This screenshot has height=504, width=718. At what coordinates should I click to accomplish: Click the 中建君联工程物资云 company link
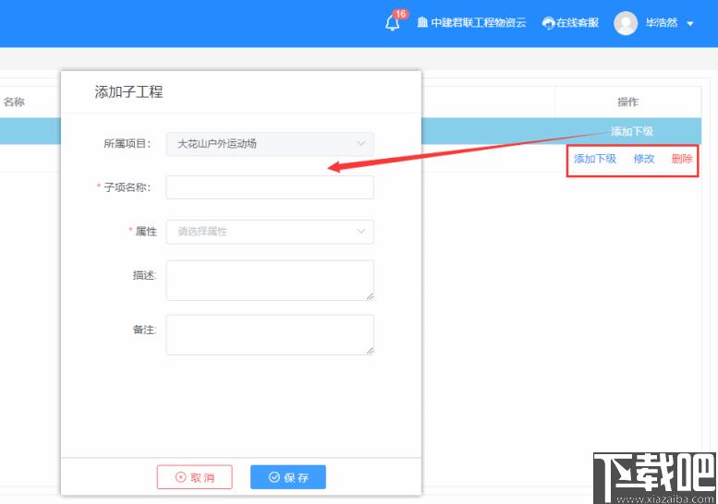coord(472,22)
